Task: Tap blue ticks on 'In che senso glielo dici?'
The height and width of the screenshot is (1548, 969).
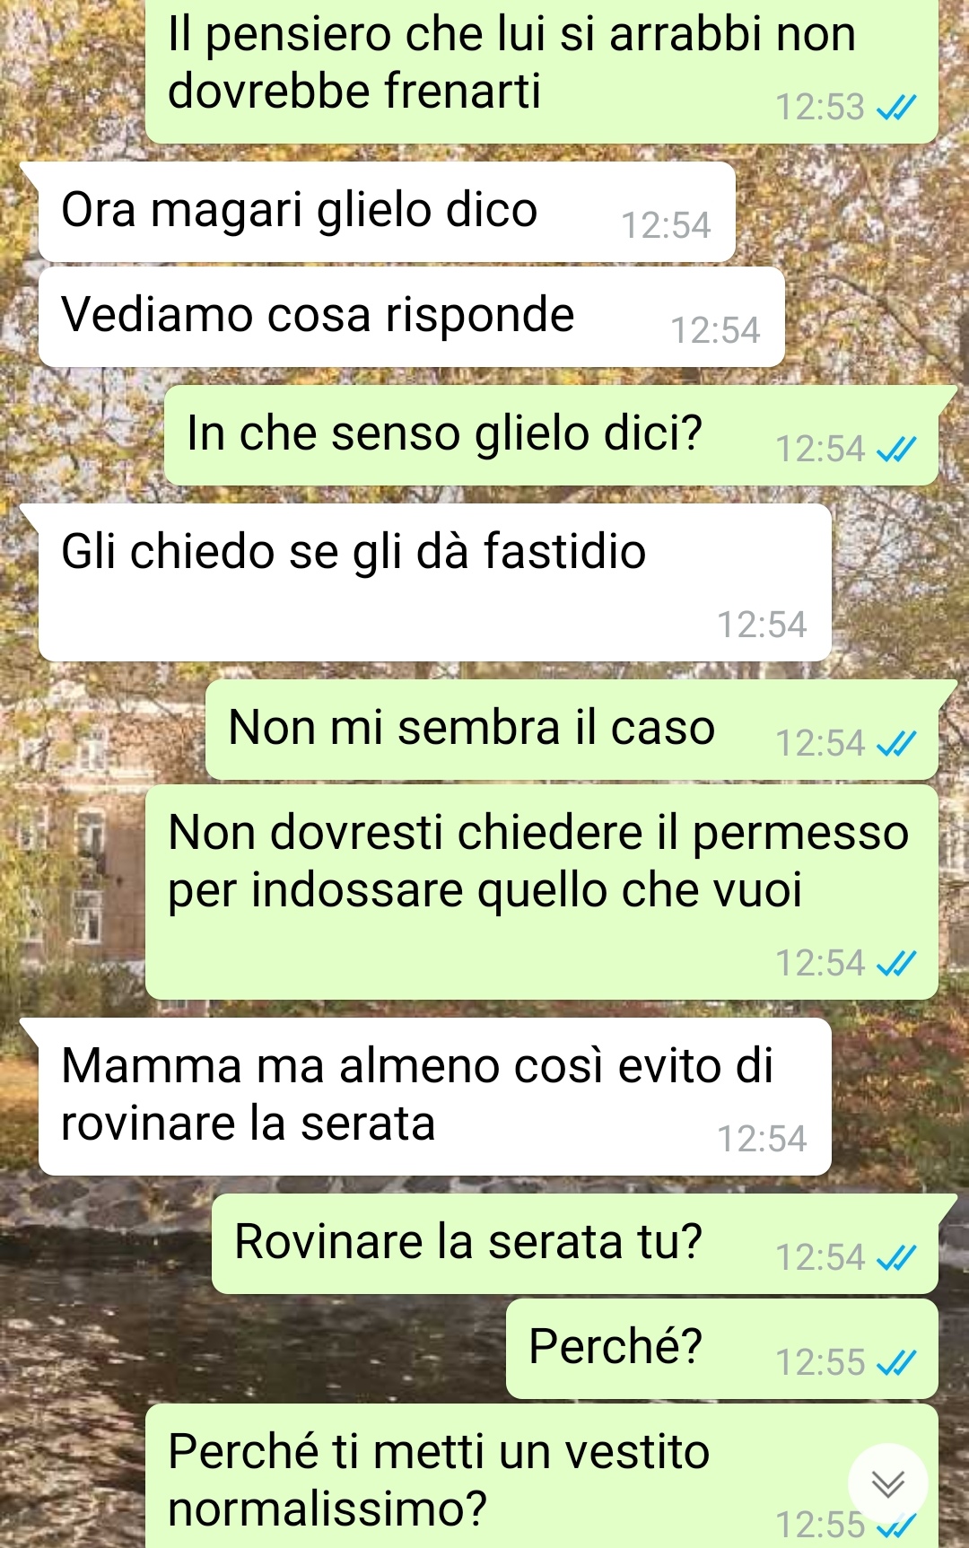Action: 896,450
